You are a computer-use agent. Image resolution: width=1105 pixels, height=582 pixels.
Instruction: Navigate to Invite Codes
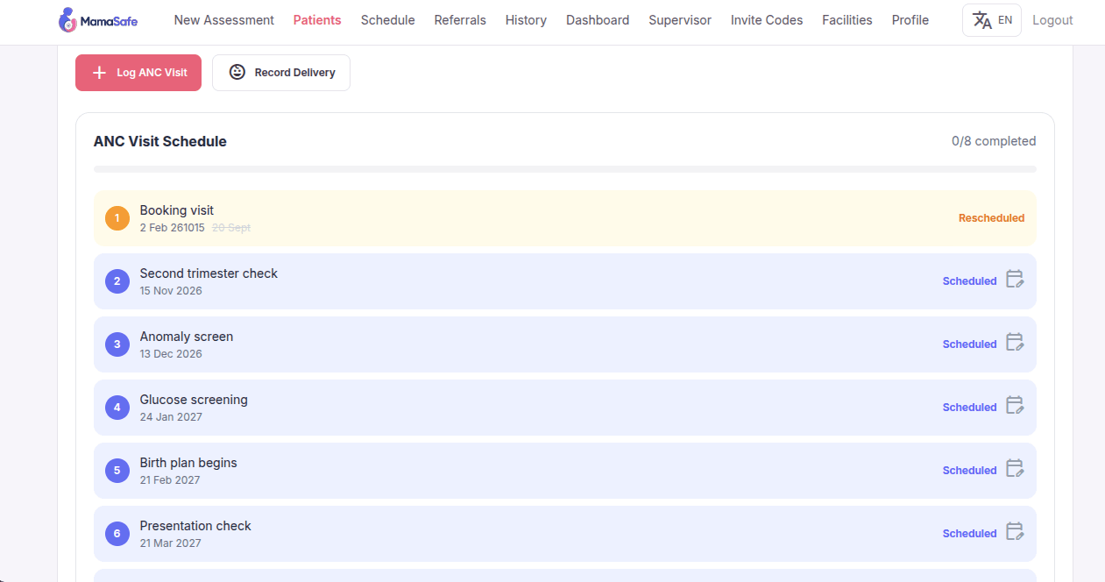tap(767, 20)
